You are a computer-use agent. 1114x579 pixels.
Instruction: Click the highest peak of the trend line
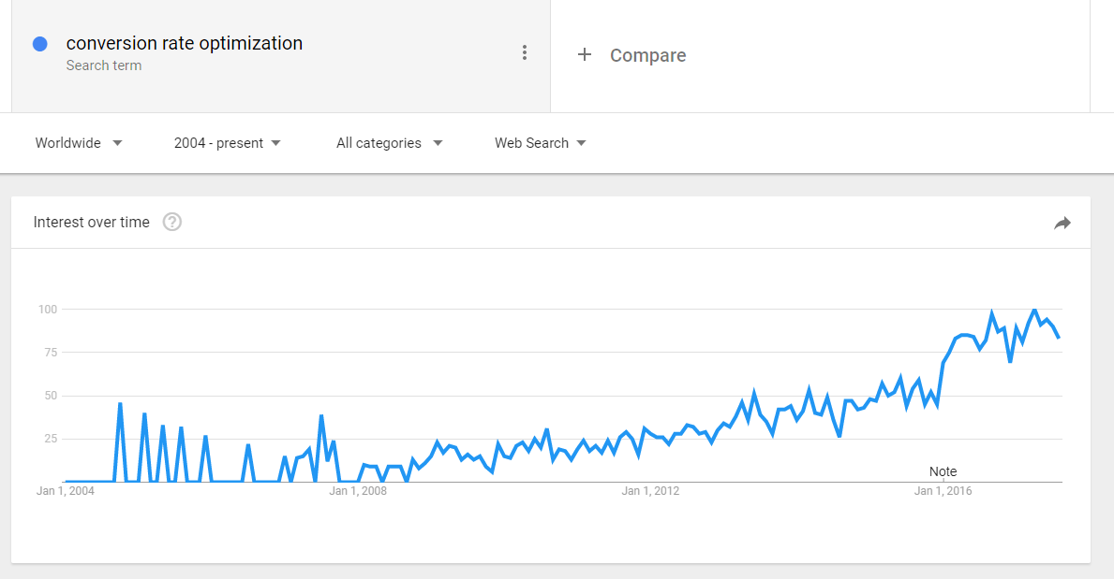pos(1034,310)
